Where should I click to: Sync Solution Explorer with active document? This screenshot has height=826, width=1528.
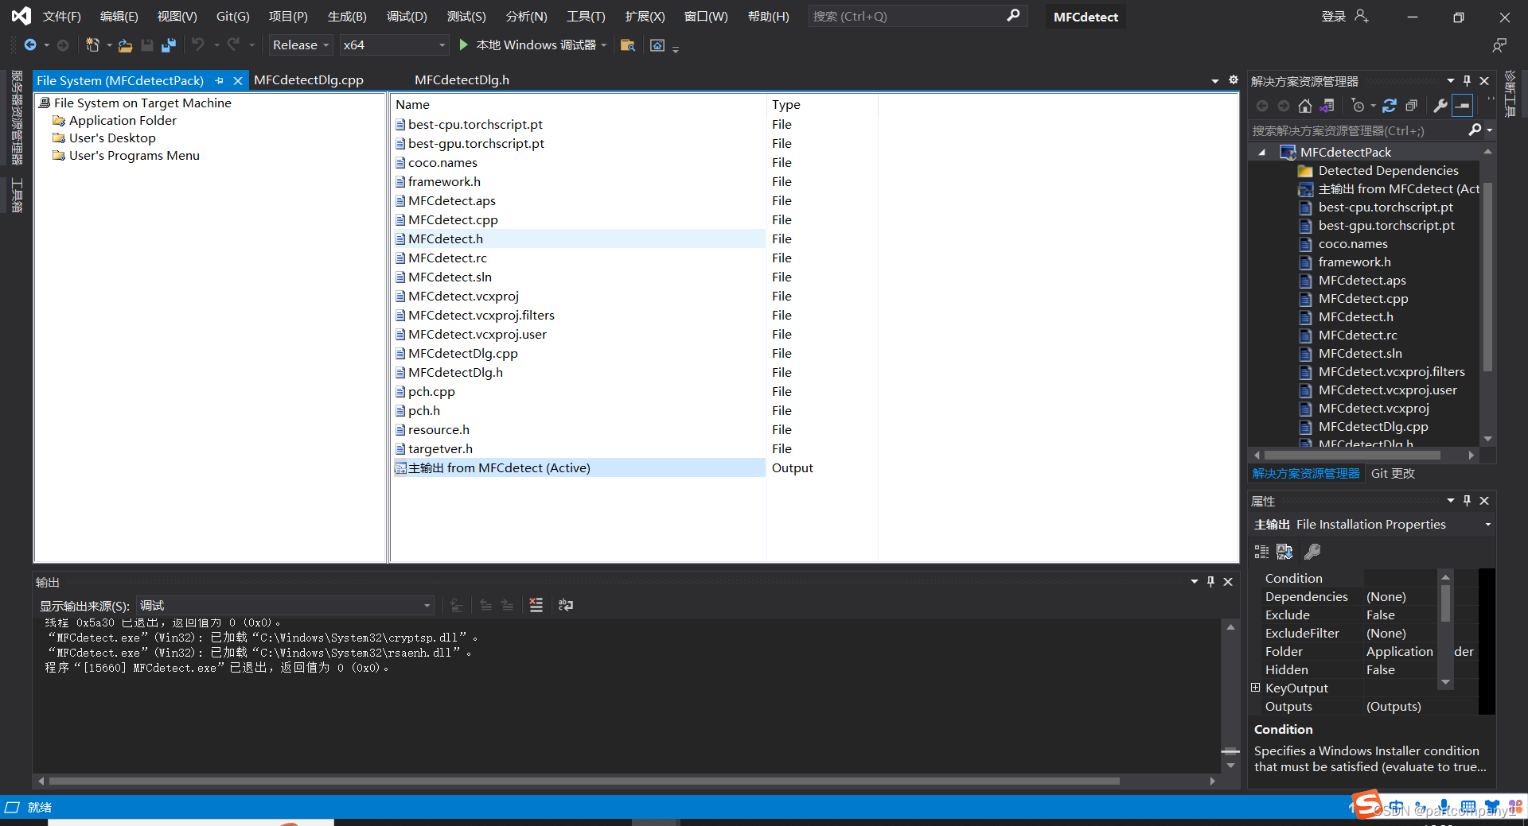coord(1326,105)
